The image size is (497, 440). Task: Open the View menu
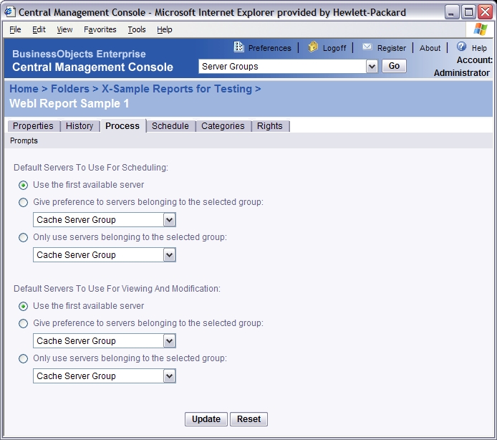64,29
